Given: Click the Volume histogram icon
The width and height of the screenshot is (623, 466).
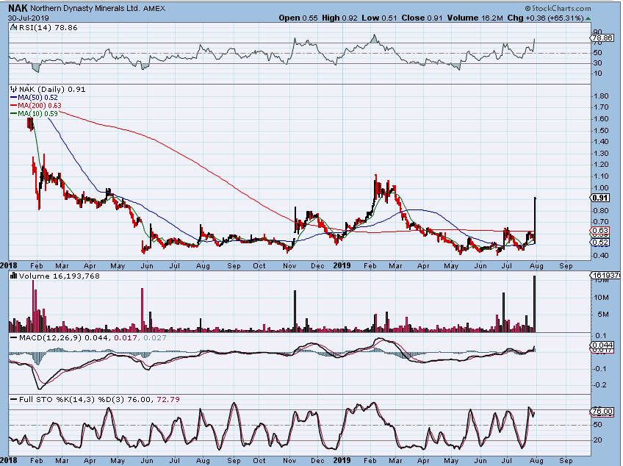Looking at the screenshot, I should (13, 276).
